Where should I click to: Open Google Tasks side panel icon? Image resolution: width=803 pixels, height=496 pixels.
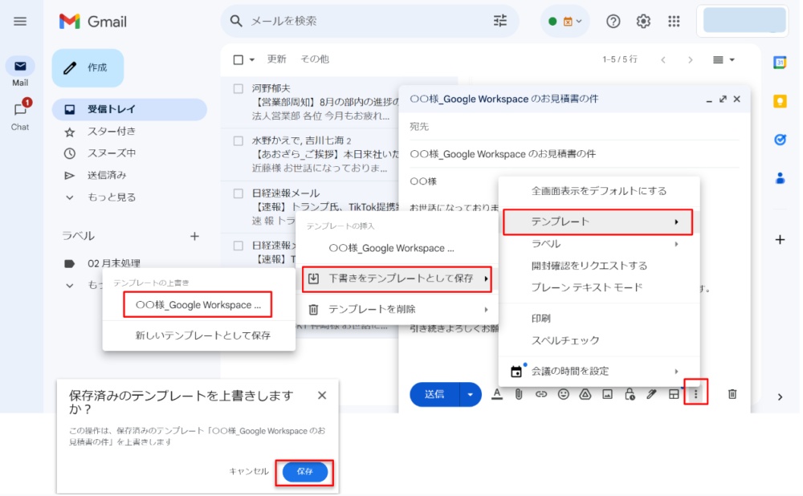click(780, 140)
